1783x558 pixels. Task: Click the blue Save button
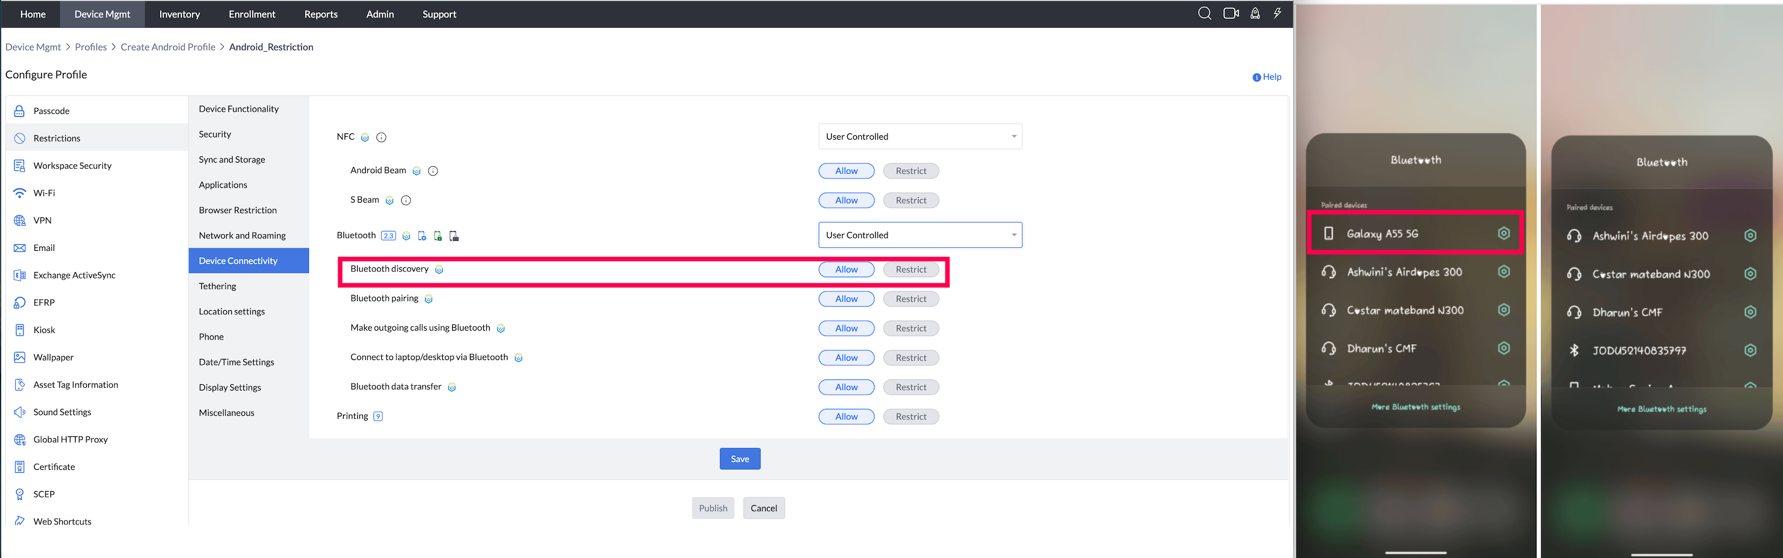coord(740,459)
